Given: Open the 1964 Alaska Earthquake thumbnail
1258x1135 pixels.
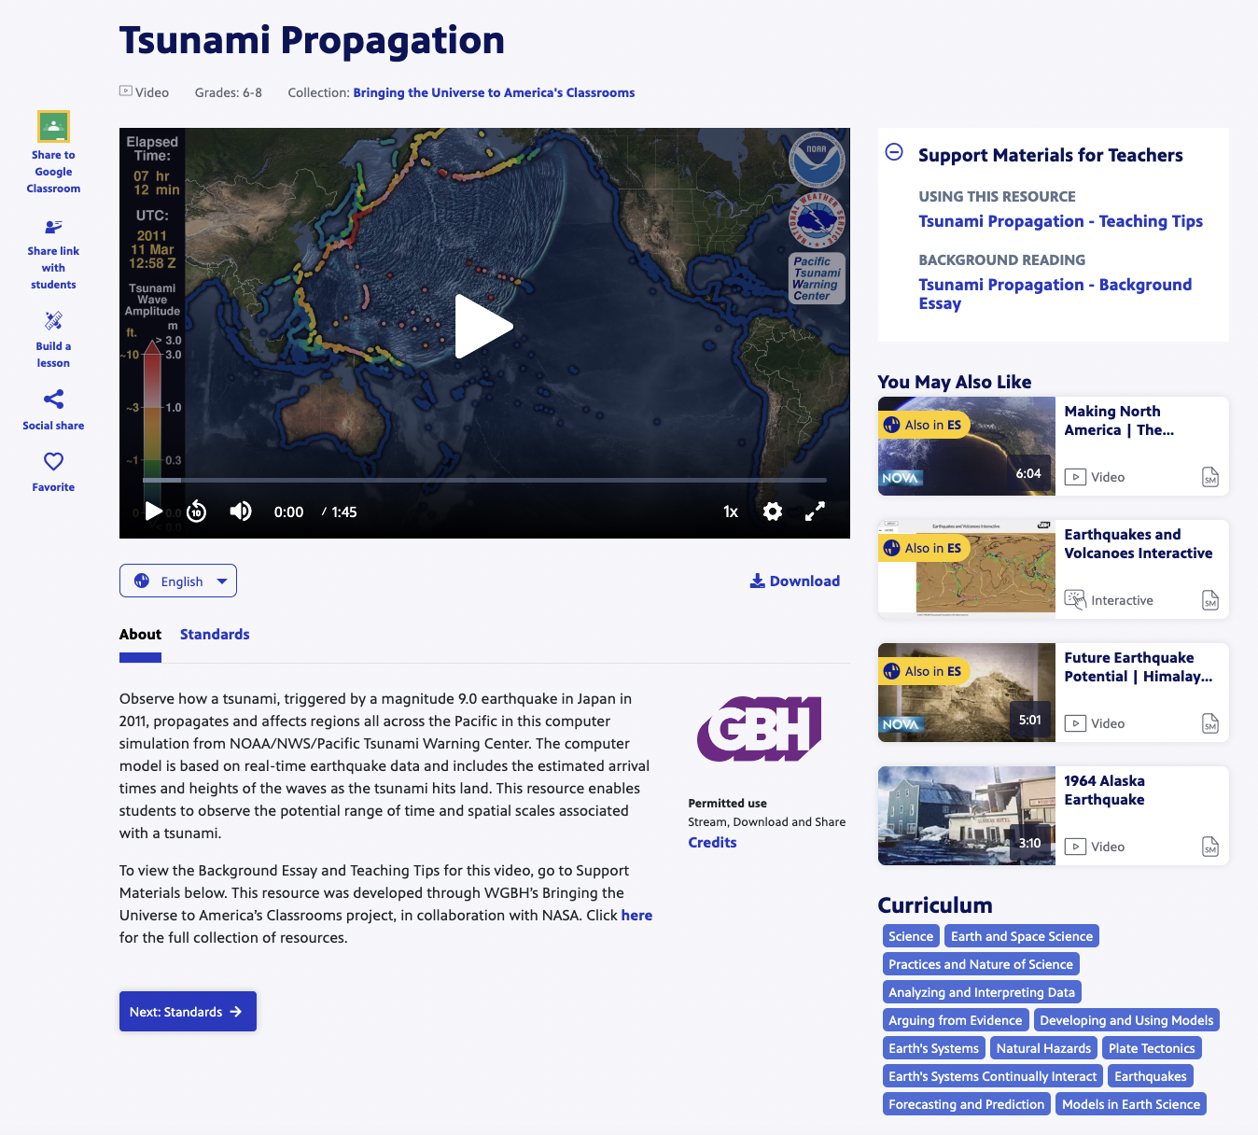Looking at the screenshot, I should [966, 815].
